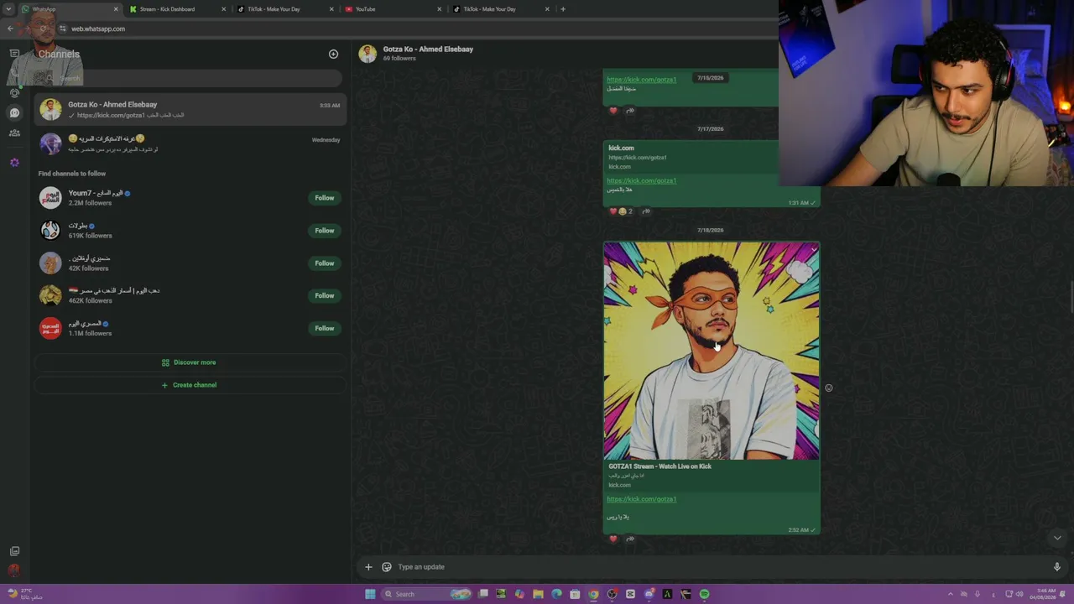Open Spotify from the taskbar
The width and height of the screenshot is (1074, 604).
coord(704,594)
